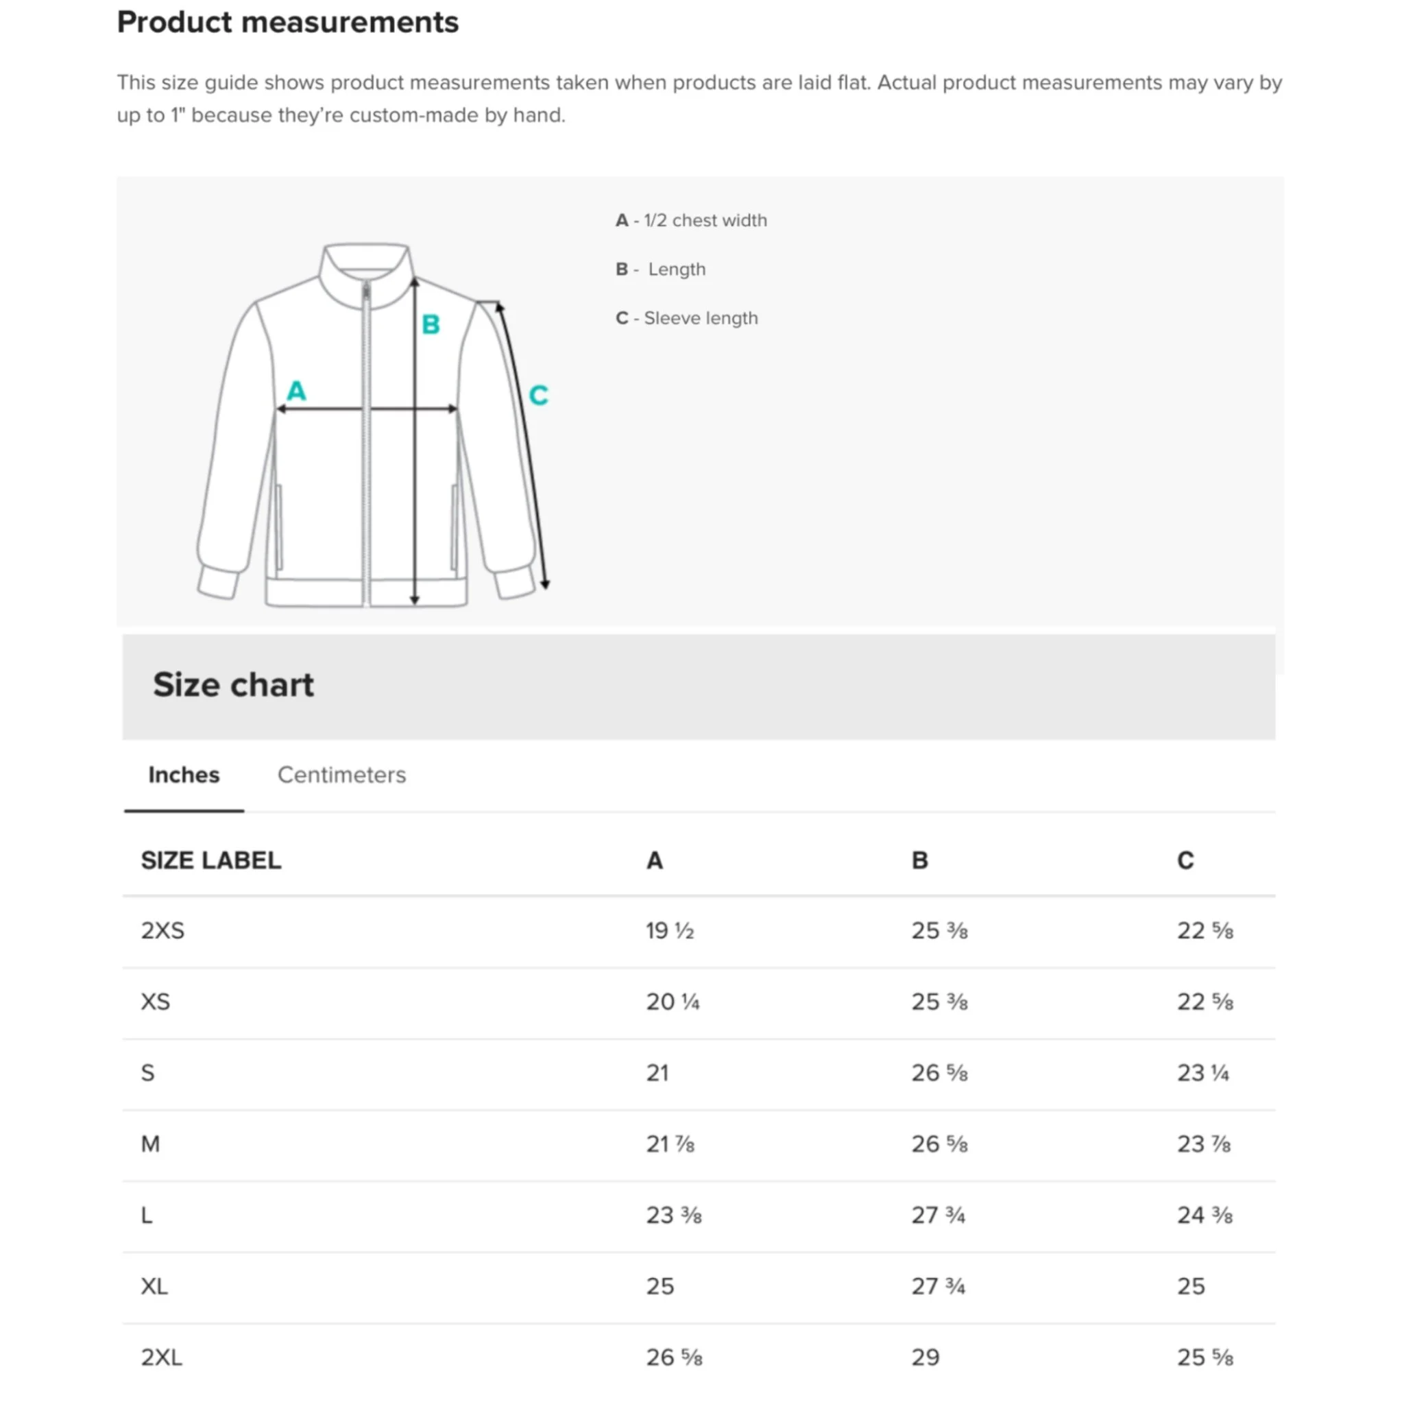Click column header A in the size table
This screenshot has height=1404, width=1404.
point(655,860)
